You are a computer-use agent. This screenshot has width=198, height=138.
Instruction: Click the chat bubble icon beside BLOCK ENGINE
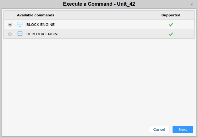[x=20, y=25]
